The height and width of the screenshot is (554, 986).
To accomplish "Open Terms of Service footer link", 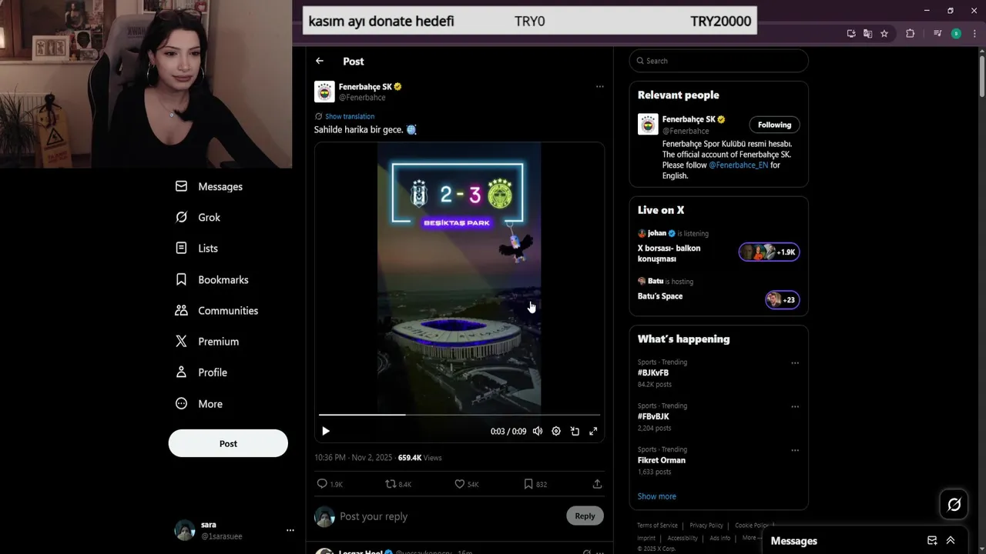I will coord(657,526).
